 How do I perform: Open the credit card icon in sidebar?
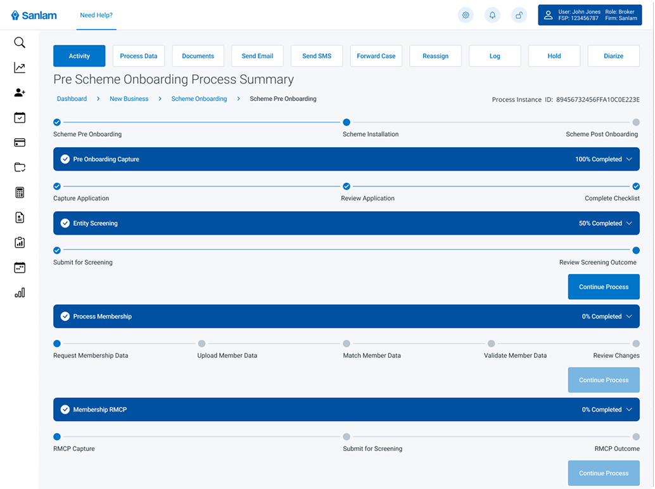pyautogui.click(x=20, y=143)
